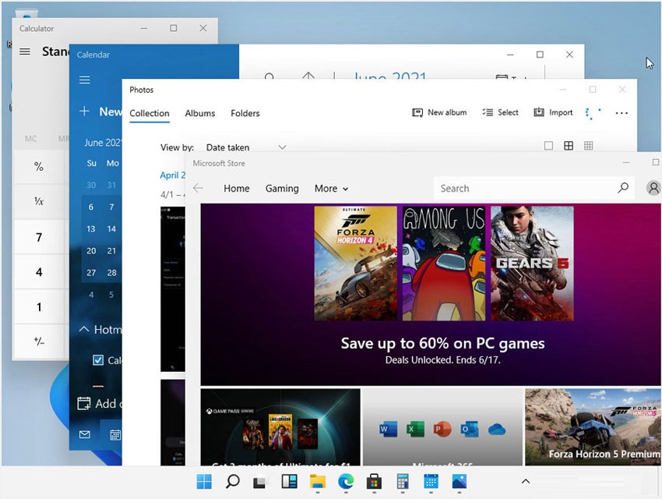
Task: Click the 1/x reciprocal key in Calculator
Action: coord(39,201)
